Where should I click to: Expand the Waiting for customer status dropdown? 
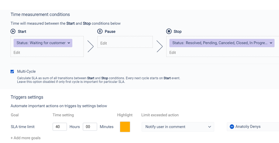coord(69,43)
